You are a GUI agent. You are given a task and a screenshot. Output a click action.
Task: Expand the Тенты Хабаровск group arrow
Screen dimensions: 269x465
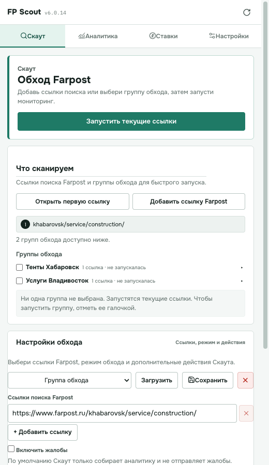point(242,268)
